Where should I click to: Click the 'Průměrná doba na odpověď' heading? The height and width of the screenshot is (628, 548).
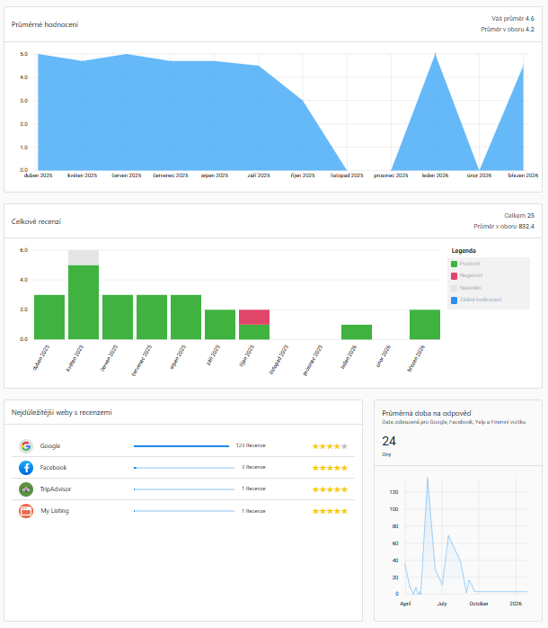[427, 413]
